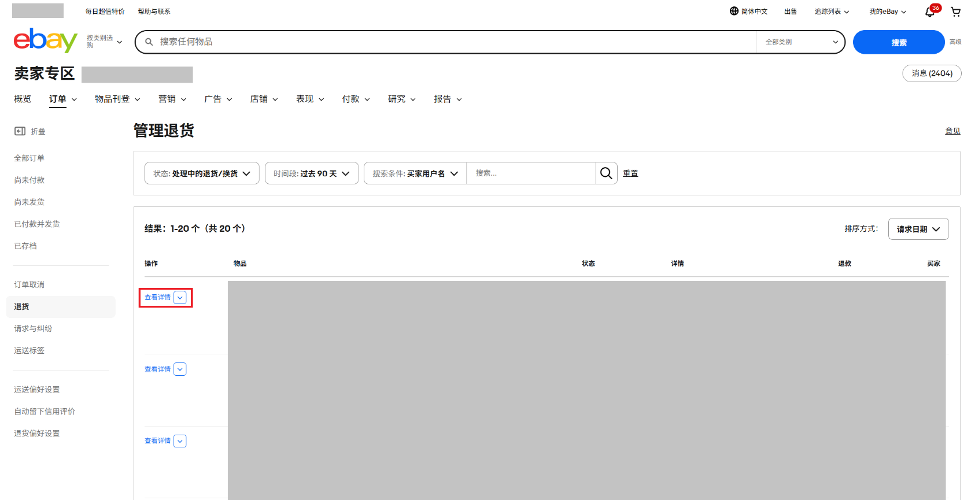Click the magnifier button in returns search

tap(606, 173)
